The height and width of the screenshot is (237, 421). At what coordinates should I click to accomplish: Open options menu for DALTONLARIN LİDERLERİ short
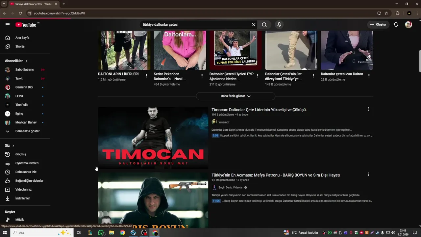(x=146, y=76)
